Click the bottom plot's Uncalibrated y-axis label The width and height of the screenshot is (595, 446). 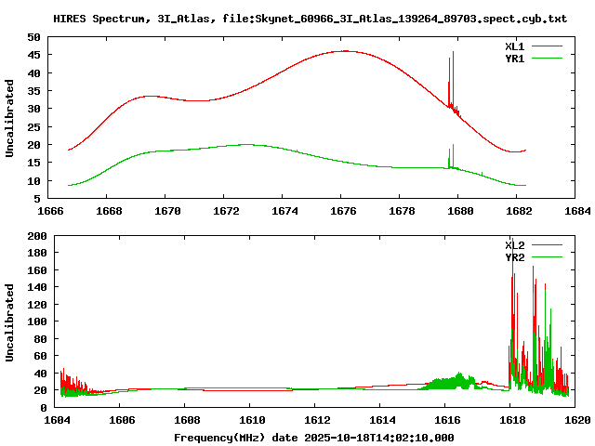click(x=10, y=322)
